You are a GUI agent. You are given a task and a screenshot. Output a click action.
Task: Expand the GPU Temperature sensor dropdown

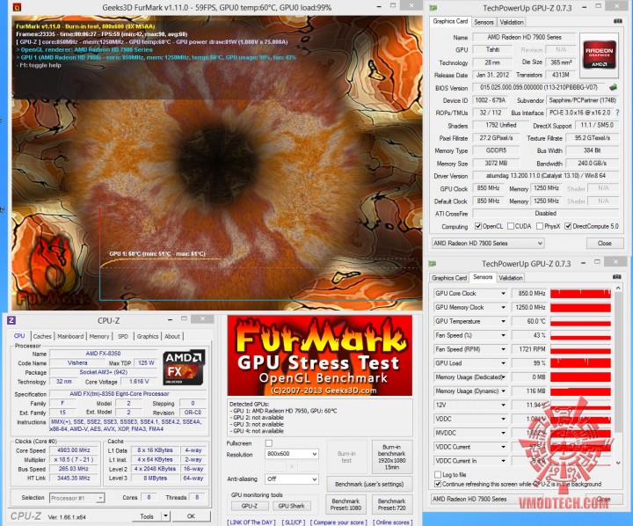tap(504, 322)
